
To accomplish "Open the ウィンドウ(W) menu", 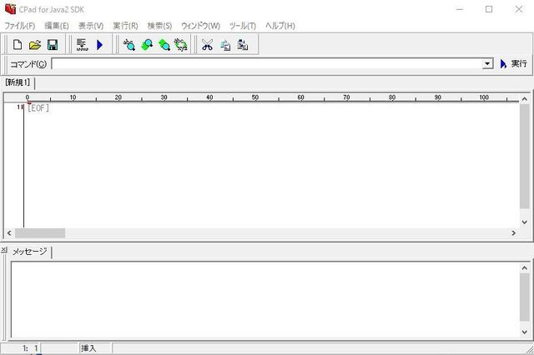I will (x=200, y=26).
